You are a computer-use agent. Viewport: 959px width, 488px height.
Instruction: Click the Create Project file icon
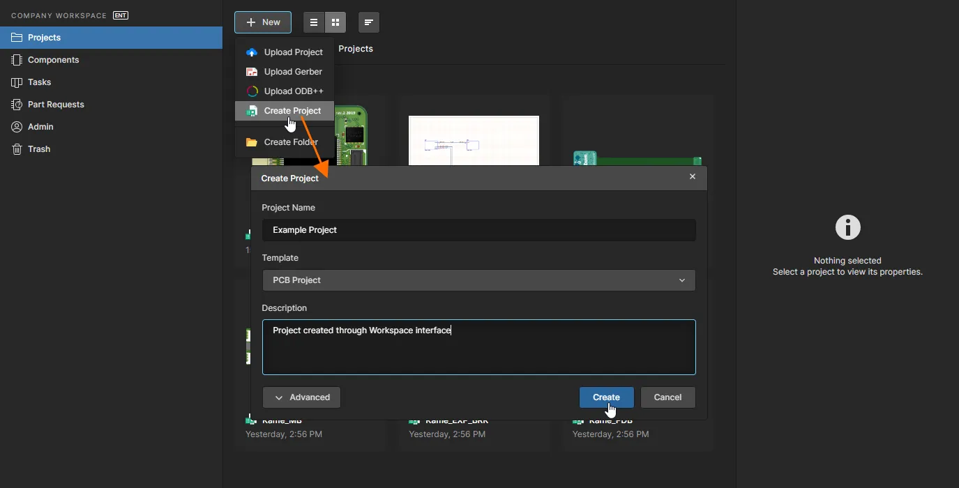click(x=252, y=111)
